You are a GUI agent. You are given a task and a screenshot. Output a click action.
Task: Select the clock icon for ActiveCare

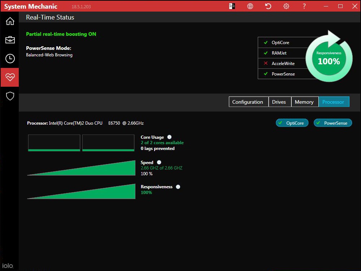pyautogui.click(x=10, y=59)
